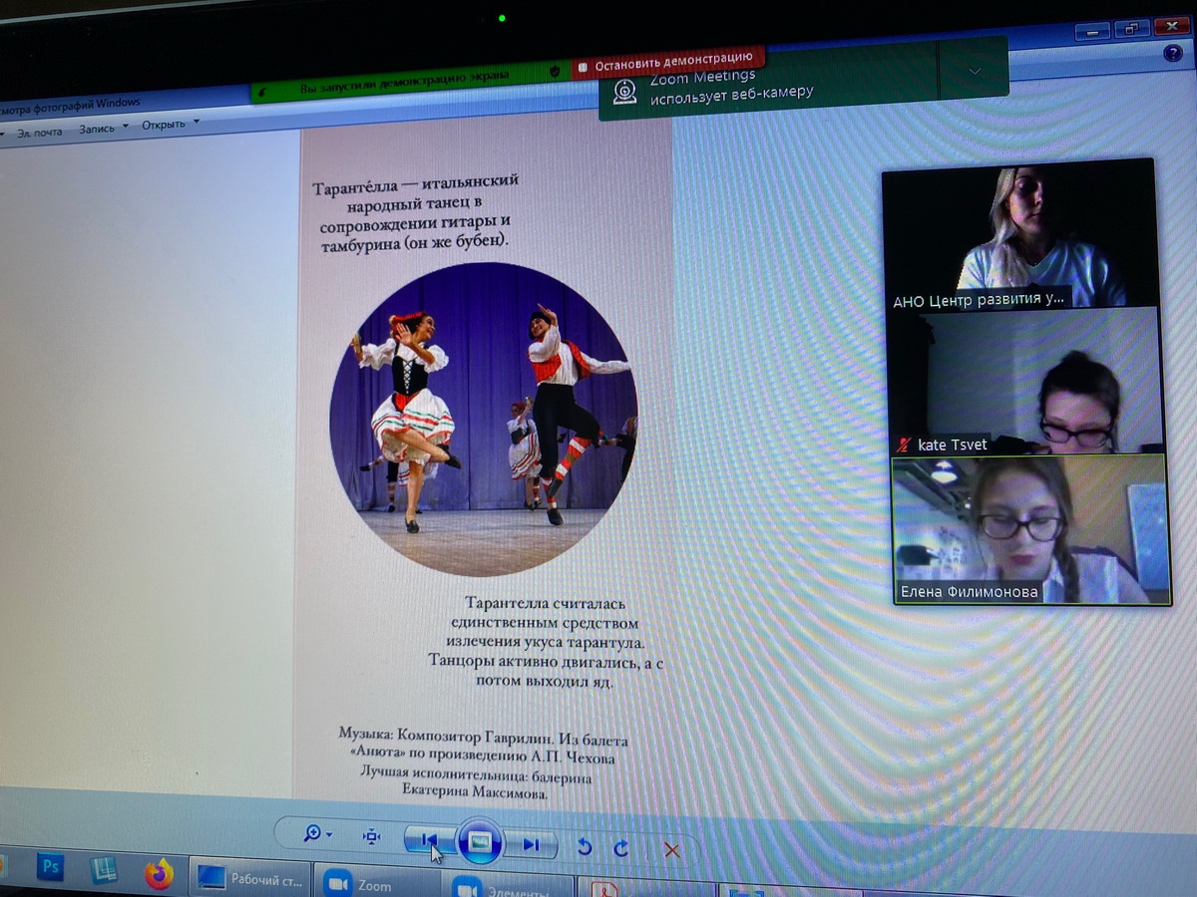
Task: Open the Запись dropdown menu
Action: point(104,128)
